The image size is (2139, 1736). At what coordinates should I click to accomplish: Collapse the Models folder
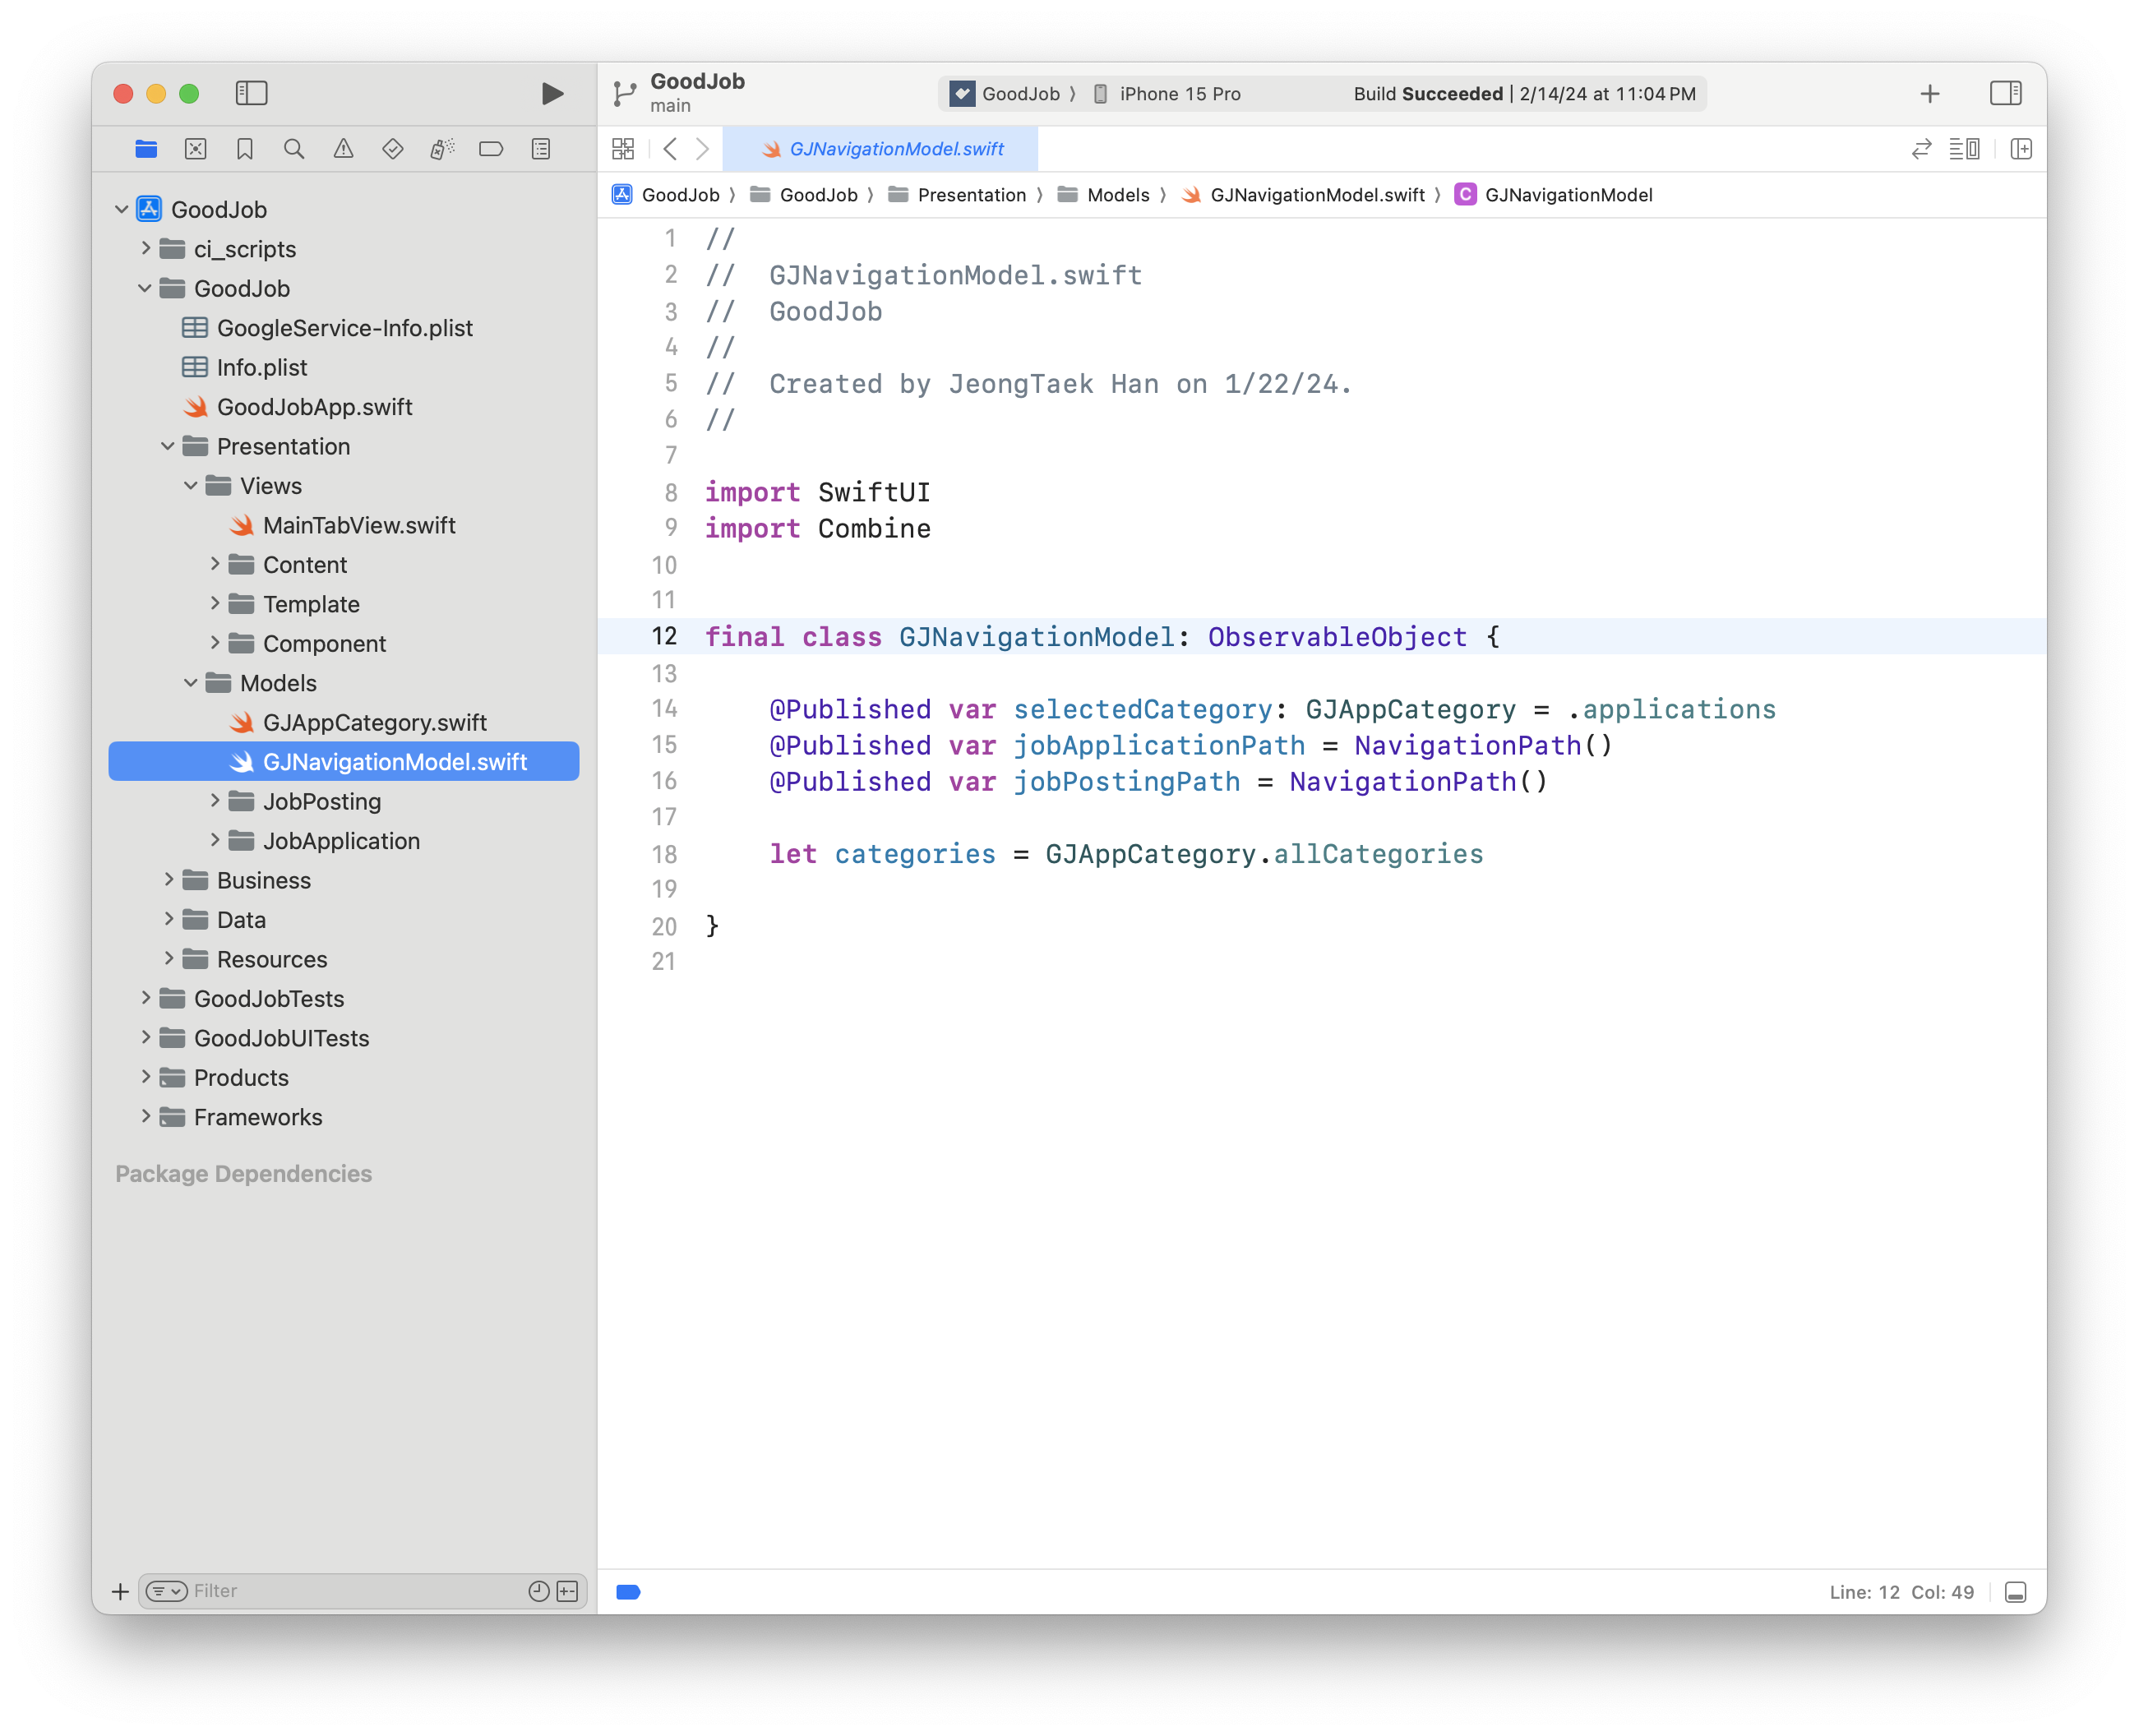coord(191,683)
